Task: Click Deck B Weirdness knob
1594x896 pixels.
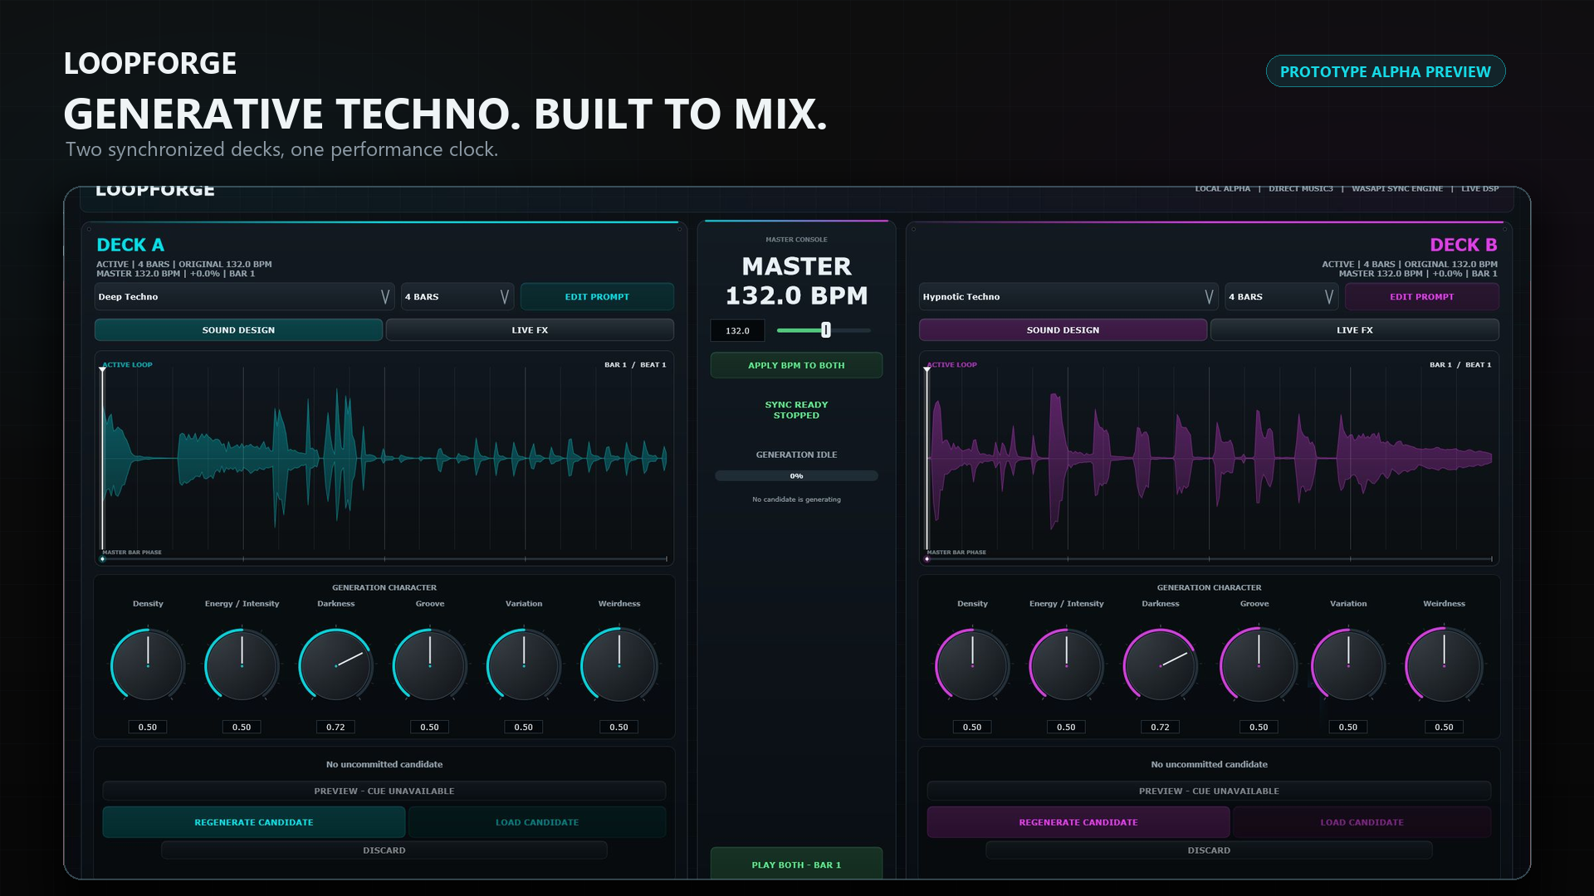Action: pos(1444,665)
